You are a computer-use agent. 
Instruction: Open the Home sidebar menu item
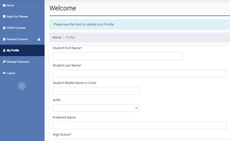tap(22, 6)
